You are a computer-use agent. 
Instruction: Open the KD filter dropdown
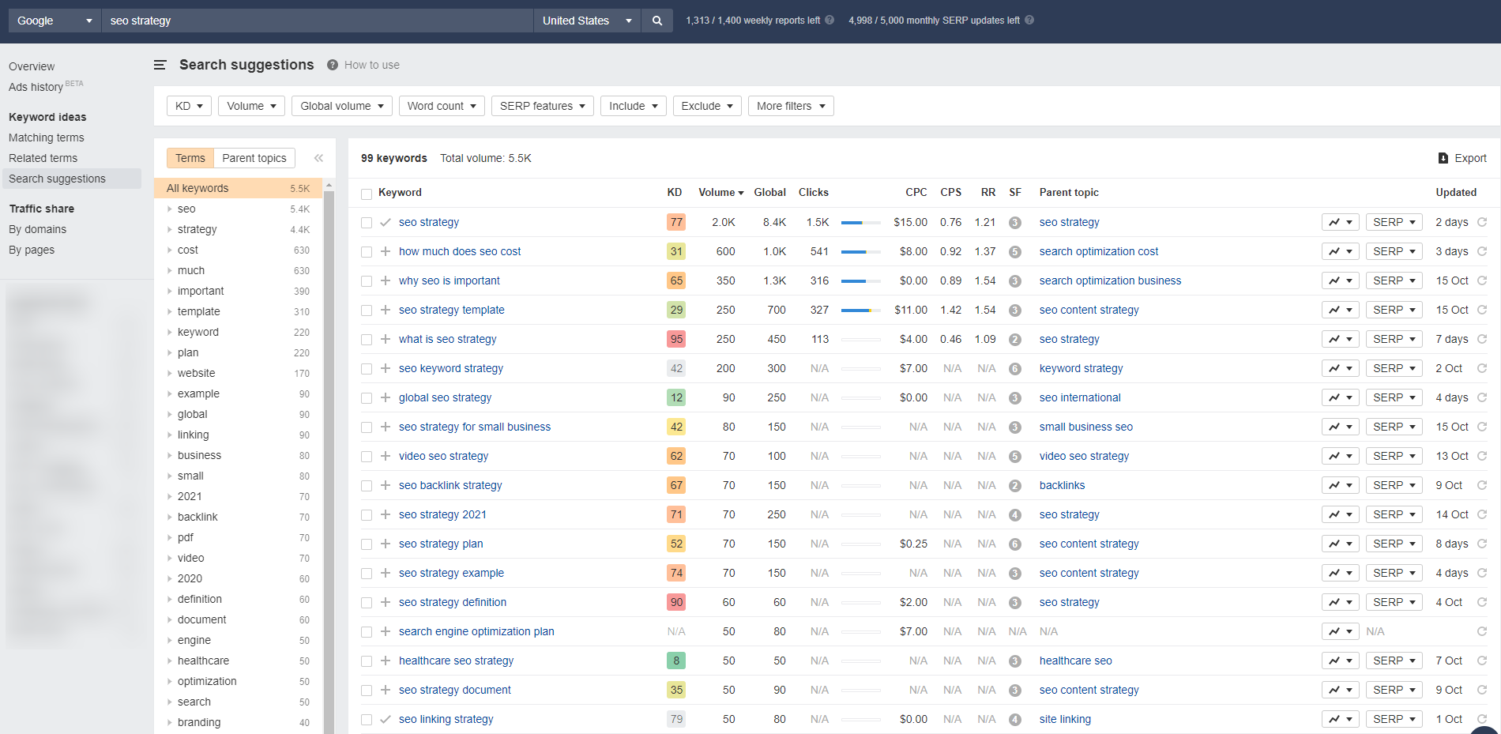[189, 106]
